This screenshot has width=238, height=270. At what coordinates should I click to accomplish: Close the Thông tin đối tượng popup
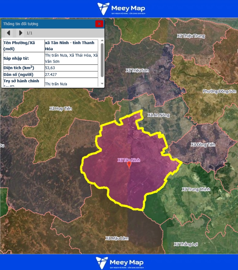(x=99, y=23)
